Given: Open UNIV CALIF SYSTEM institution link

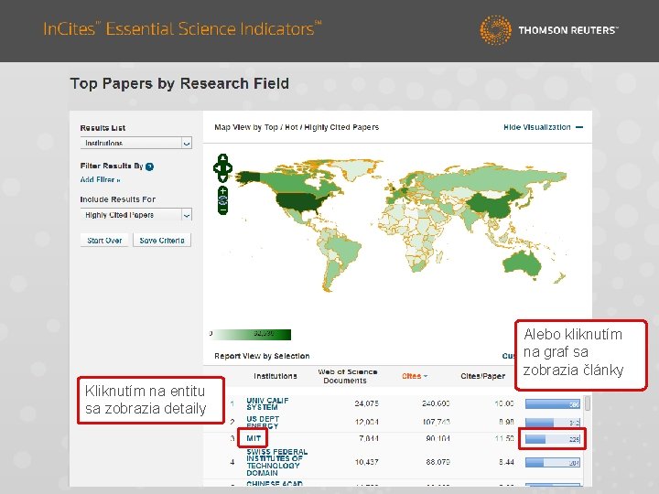Looking at the screenshot, I should click(267, 403).
